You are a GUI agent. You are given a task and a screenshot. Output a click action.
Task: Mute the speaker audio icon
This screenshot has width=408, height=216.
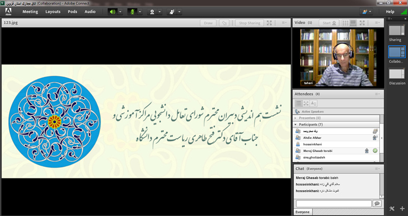[112, 11]
